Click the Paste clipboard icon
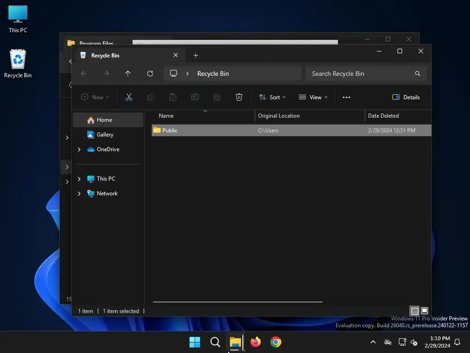Screen dimensions: 470x353 click(x=173, y=97)
